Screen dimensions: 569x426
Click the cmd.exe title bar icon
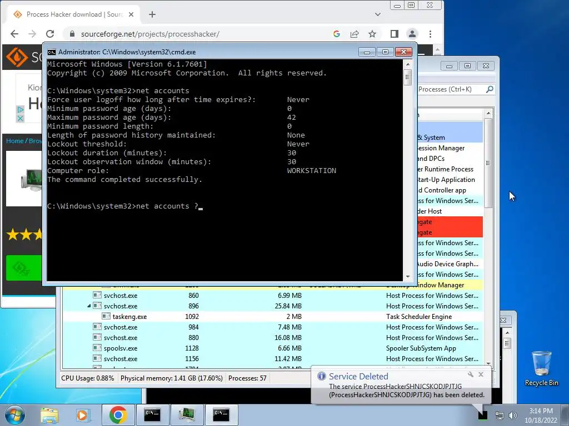pos(52,52)
